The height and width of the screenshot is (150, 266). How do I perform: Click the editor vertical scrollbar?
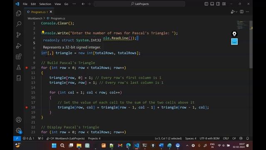pyautogui.click(x=251, y=44)
